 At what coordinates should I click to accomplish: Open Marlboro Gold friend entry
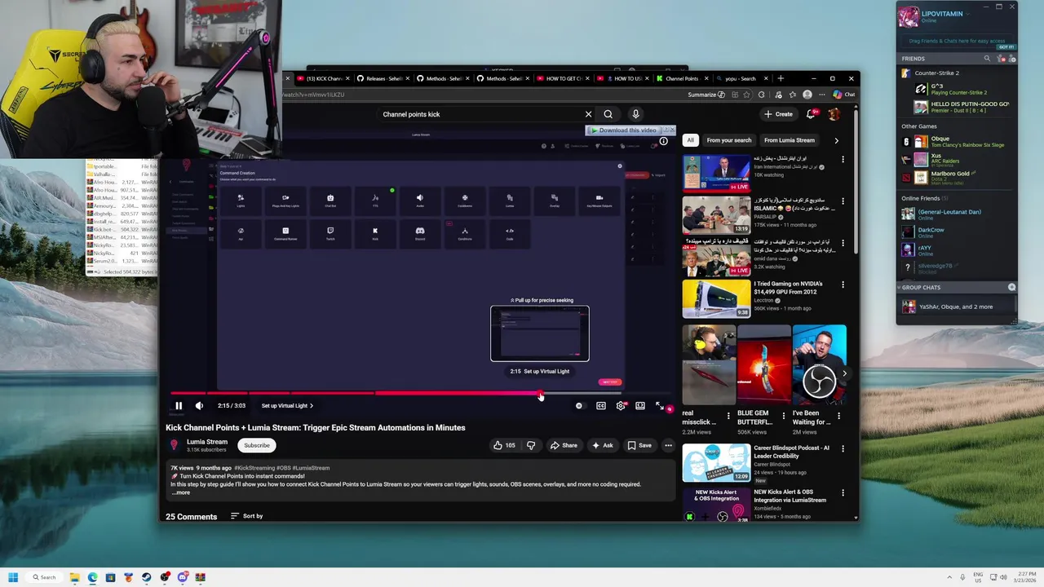point(956,177)
